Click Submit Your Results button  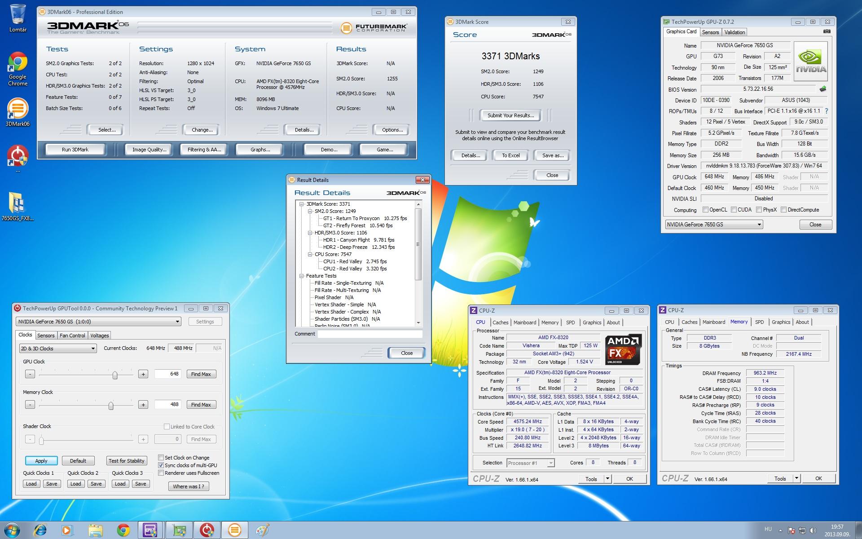[x=510, y=115]
